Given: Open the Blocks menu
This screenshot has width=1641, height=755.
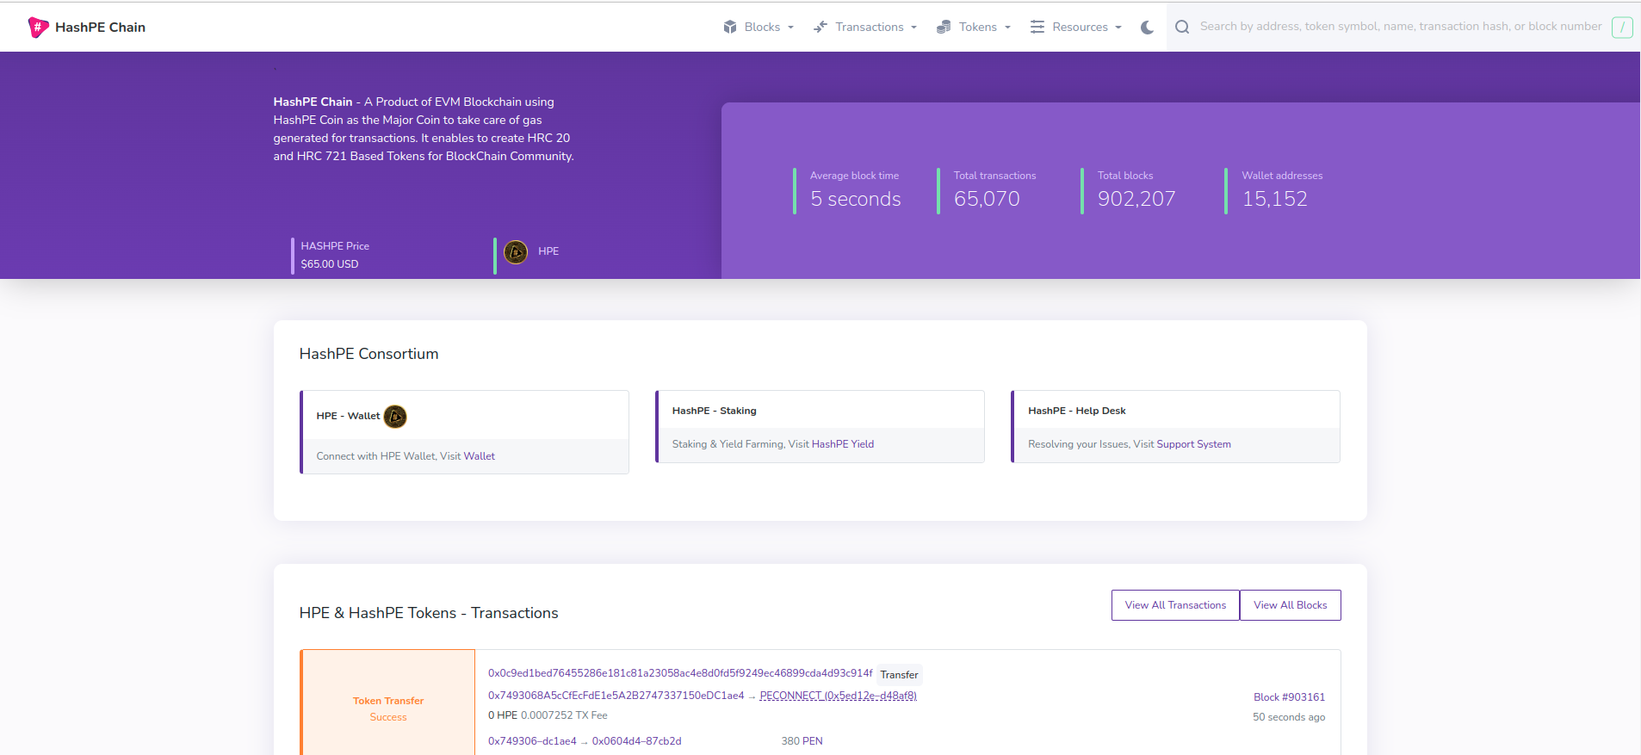Looking at the screenshot, I should point(759,27).
